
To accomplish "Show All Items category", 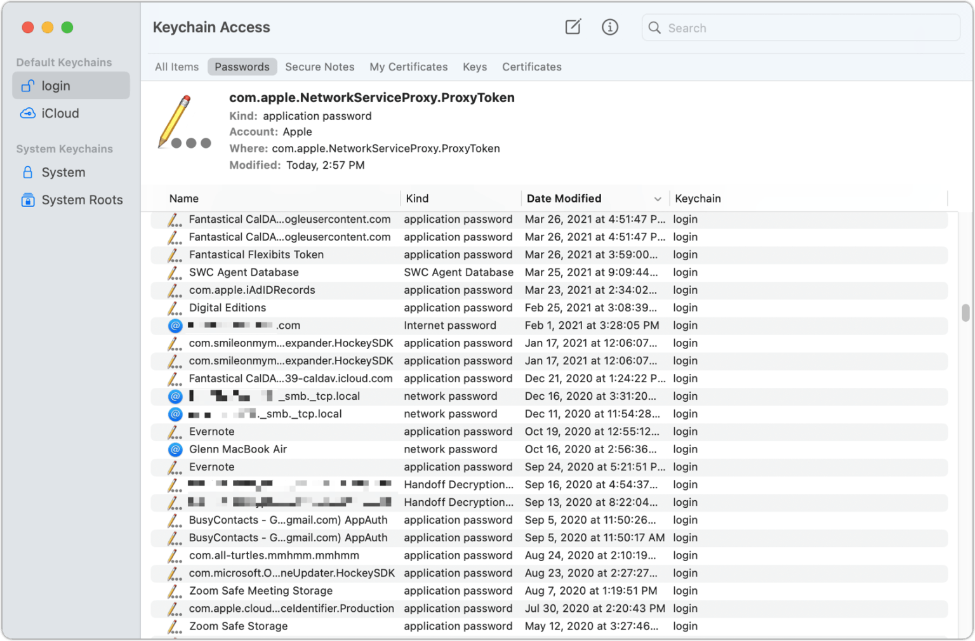I will pyautogui.click(x=176, y=67).
